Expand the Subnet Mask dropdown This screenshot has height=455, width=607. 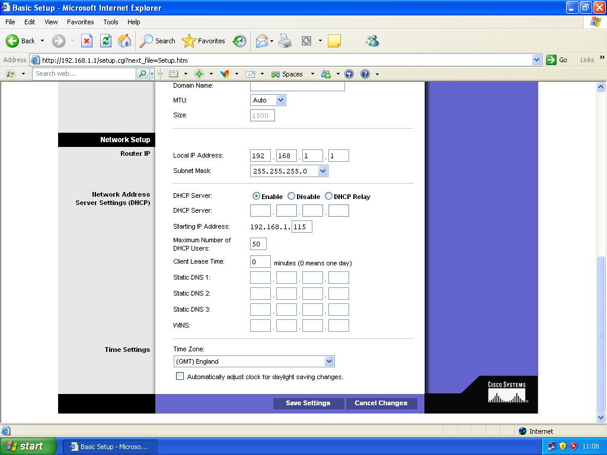pyautogui.click(x=289, y=171)
